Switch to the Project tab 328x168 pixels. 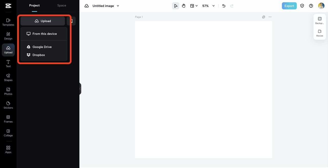[34, 5]
